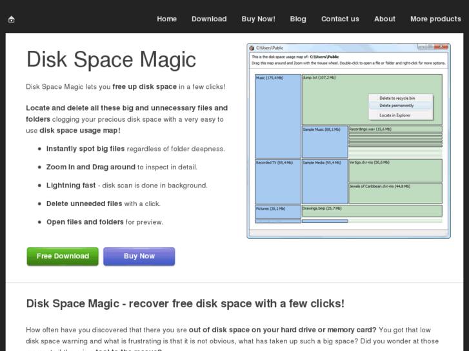Click the Recordings.wav (15,6 Mb) bar
Screen dimensions: 469x351
pyautogui.click(x=395, y=129)
